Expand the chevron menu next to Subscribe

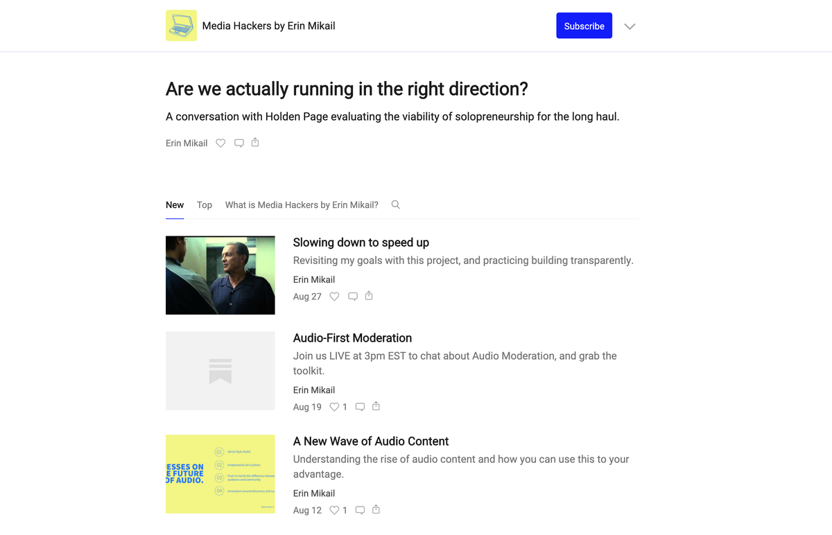(630, 26)
